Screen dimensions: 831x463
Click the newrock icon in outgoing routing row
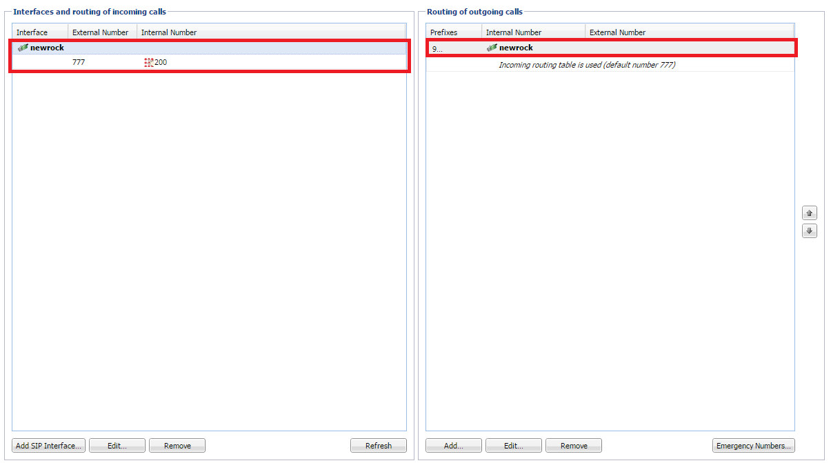tap(492, 48)
